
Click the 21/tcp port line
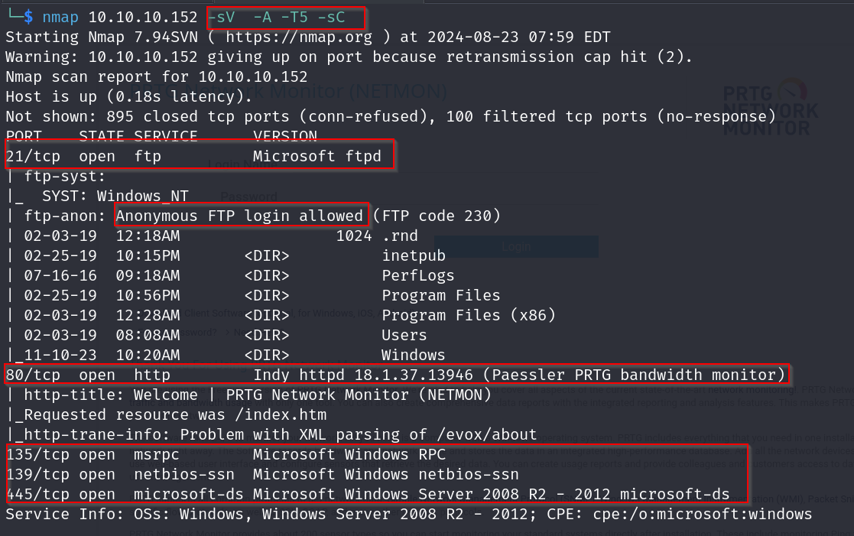(199, 156)
